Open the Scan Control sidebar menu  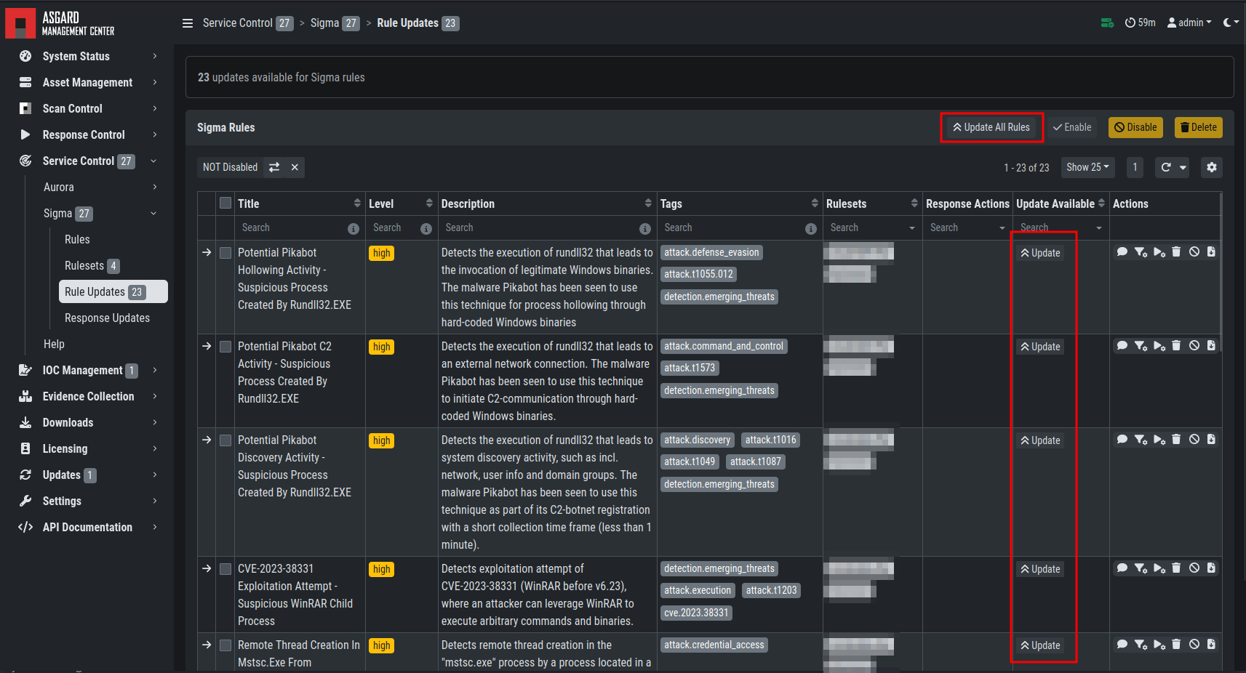click(87, 108)
